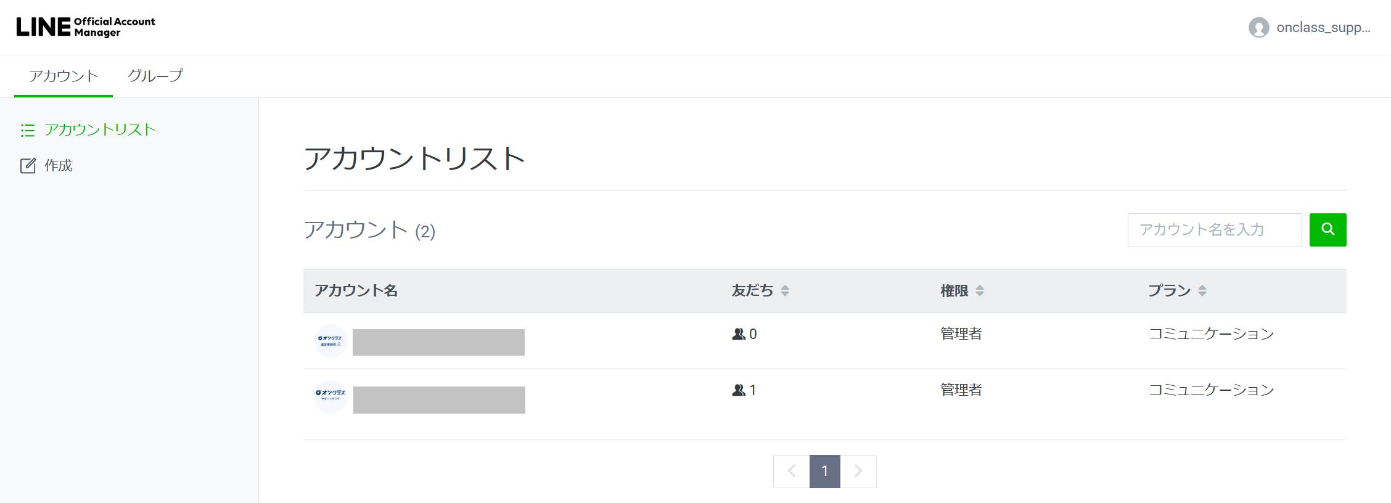Click the create pencil icon in sidebar

click(x=28, y=166)
